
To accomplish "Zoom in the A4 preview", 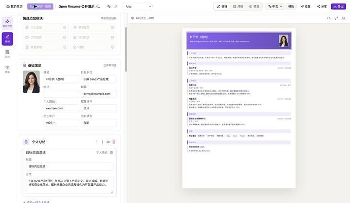I will pos(344,18).
